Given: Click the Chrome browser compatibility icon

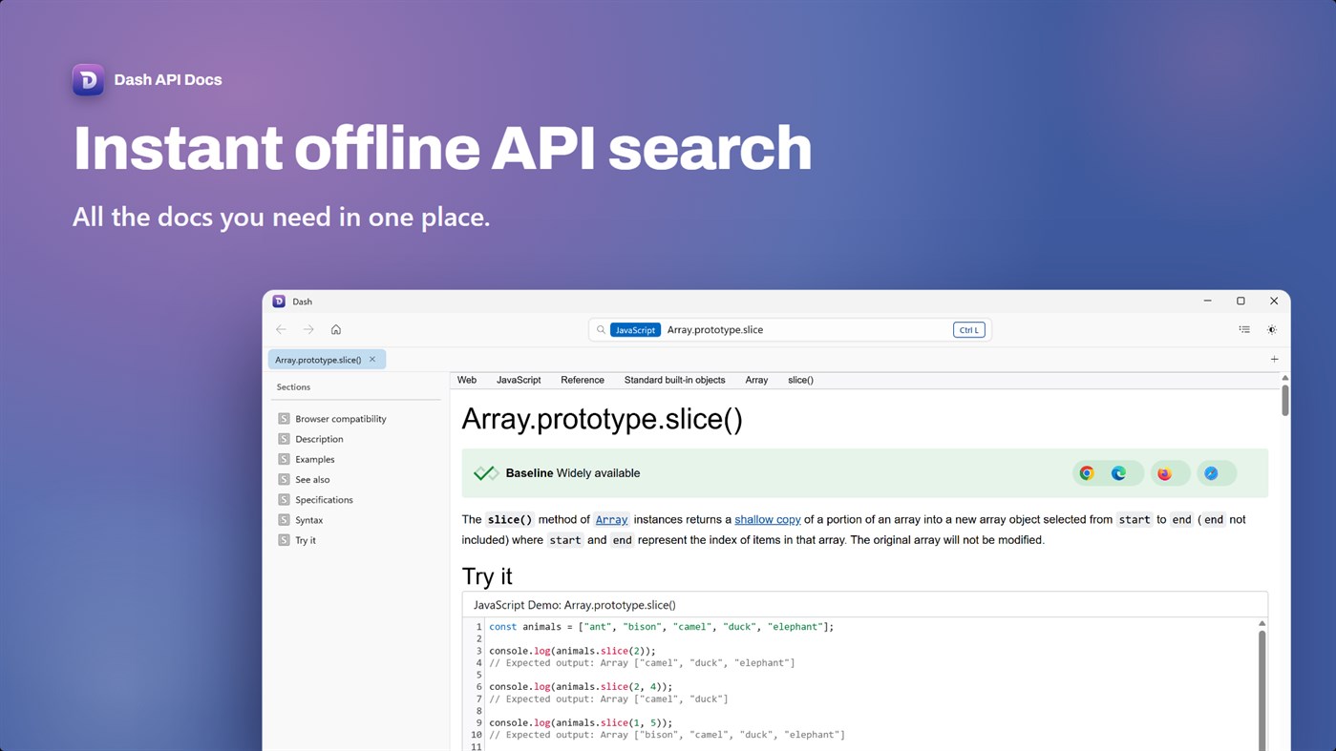Looking at the screenshot, I should point(1087,473).
